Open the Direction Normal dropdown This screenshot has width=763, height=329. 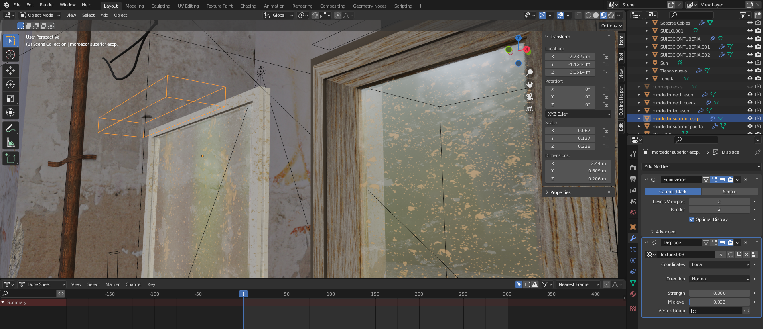(x=720, y=279)
